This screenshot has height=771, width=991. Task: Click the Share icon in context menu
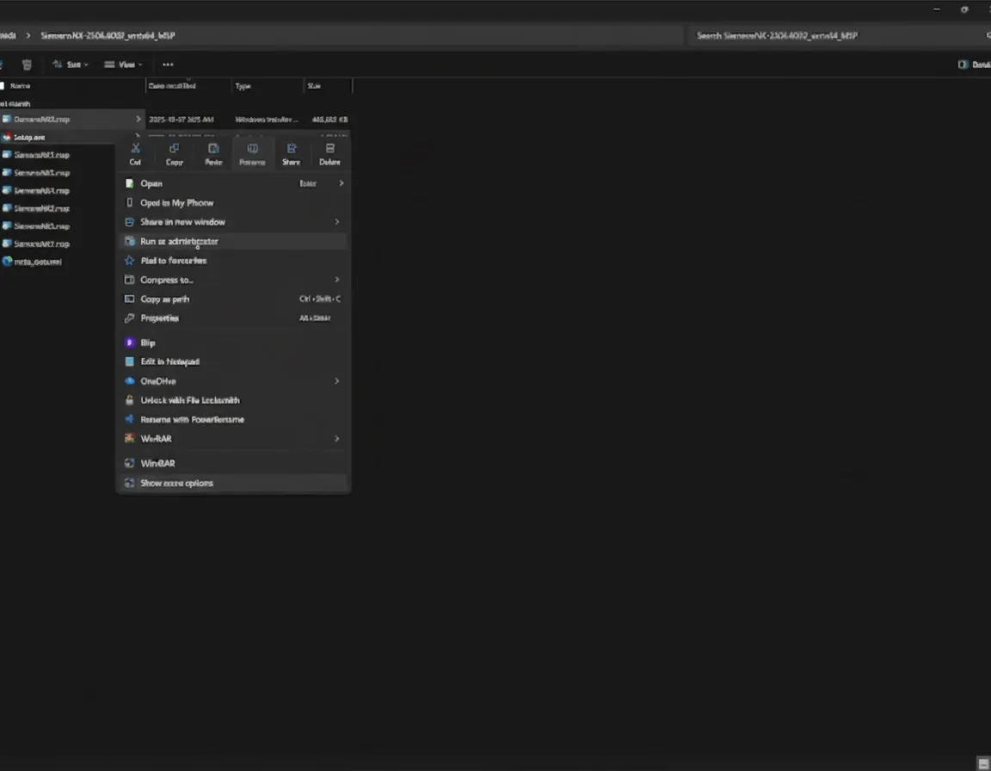click(292, 149)
